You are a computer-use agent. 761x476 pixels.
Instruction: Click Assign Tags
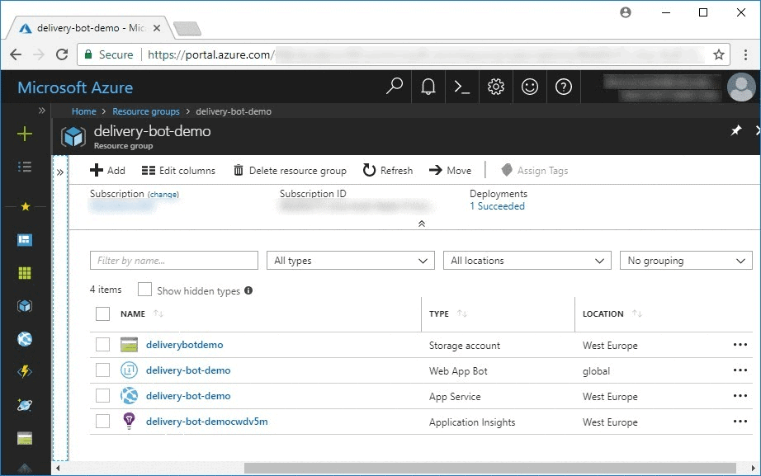tap(534, 170)
